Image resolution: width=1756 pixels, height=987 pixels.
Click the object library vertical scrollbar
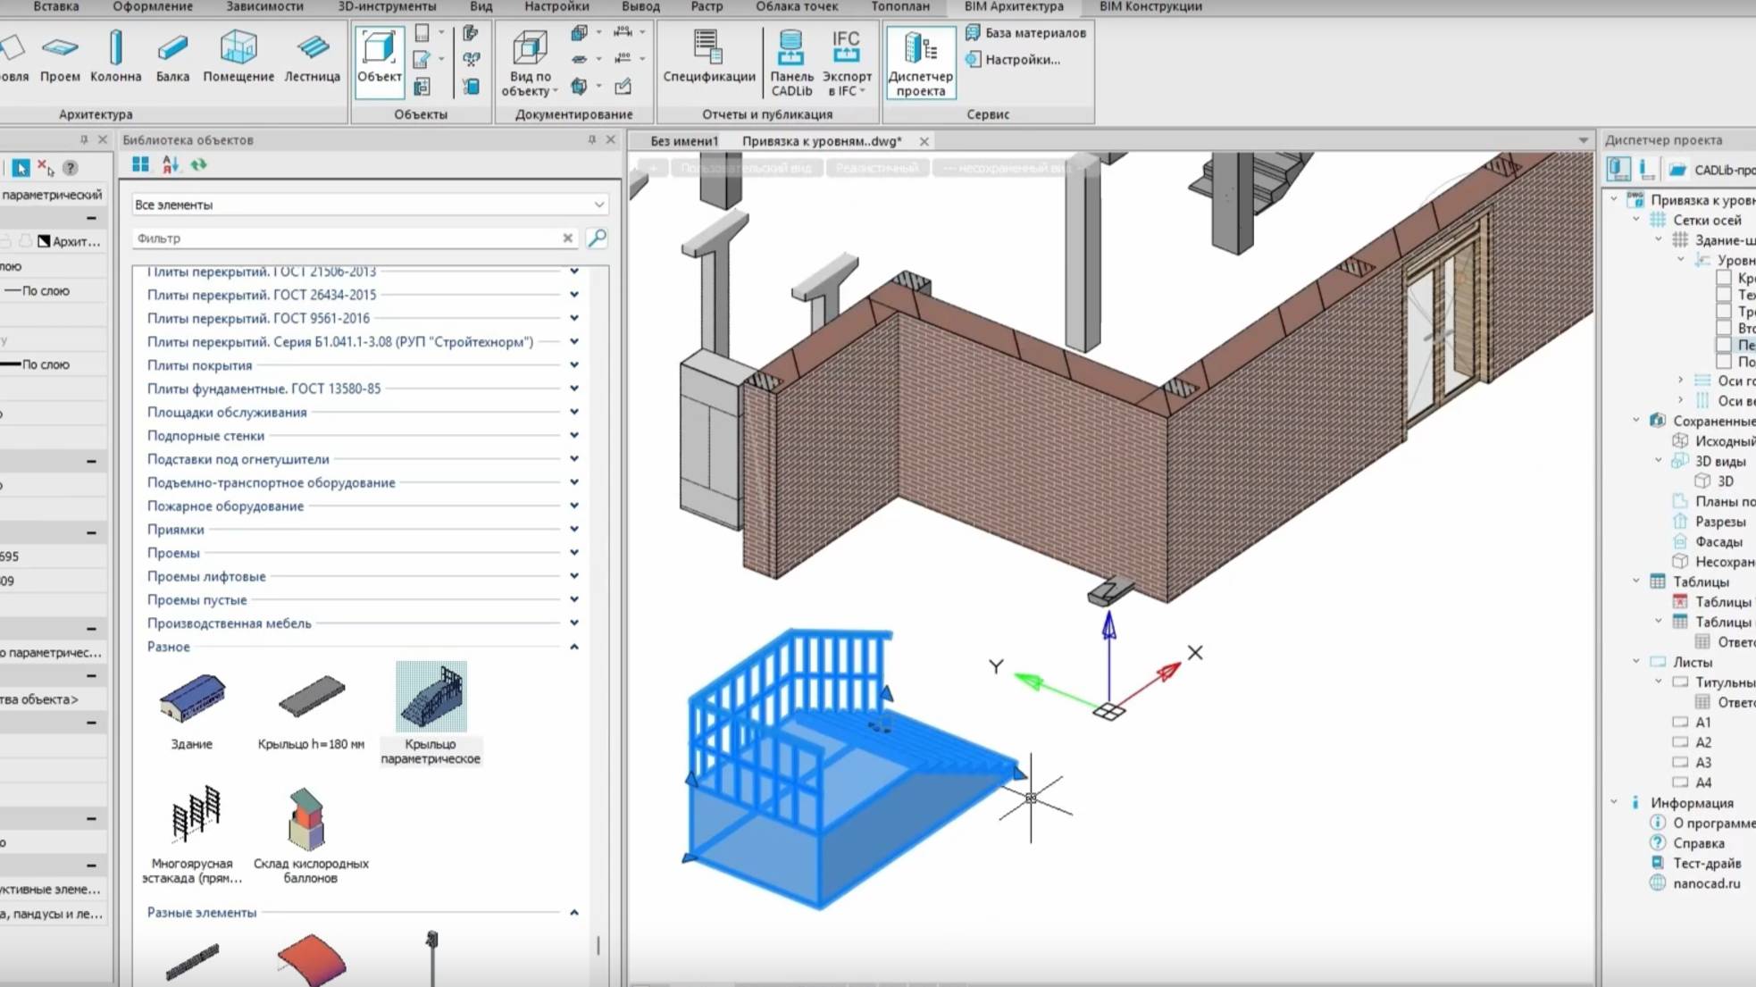[598, 944]
